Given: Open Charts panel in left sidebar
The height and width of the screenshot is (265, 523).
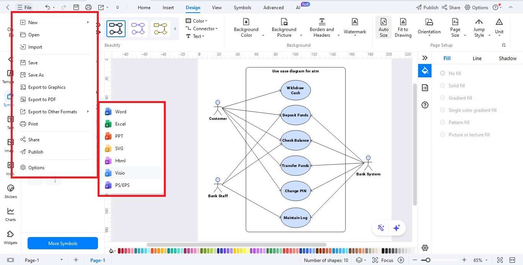Looking at the screenshot, I should tap(11, 214).
